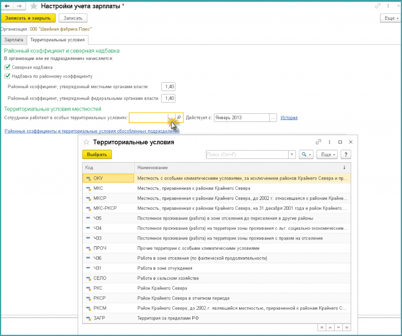Open three-dot menu in Территориальные условия dialog
The width and height of the screenshot is (402, 336).
click(x=329, y=142)
